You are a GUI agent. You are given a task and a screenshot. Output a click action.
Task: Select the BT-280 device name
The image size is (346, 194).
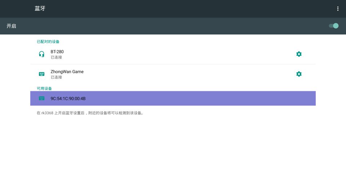57,52
